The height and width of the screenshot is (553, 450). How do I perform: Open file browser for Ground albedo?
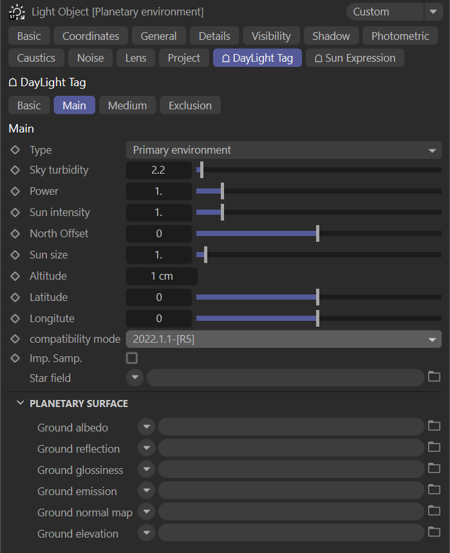pos(433,427)
